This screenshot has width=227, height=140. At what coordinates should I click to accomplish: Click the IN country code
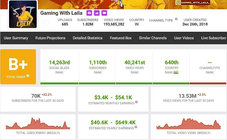pos(137,24)
